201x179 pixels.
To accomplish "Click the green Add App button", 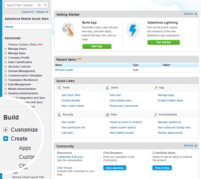I will 97,46.
